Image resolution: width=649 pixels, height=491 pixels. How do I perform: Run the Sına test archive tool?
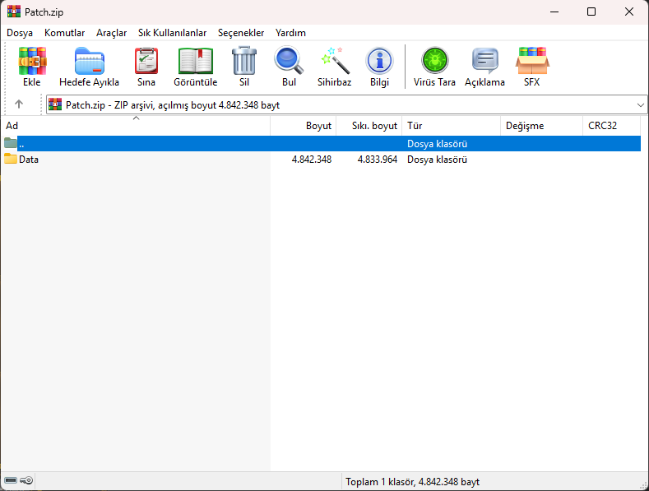click(146, 61)
